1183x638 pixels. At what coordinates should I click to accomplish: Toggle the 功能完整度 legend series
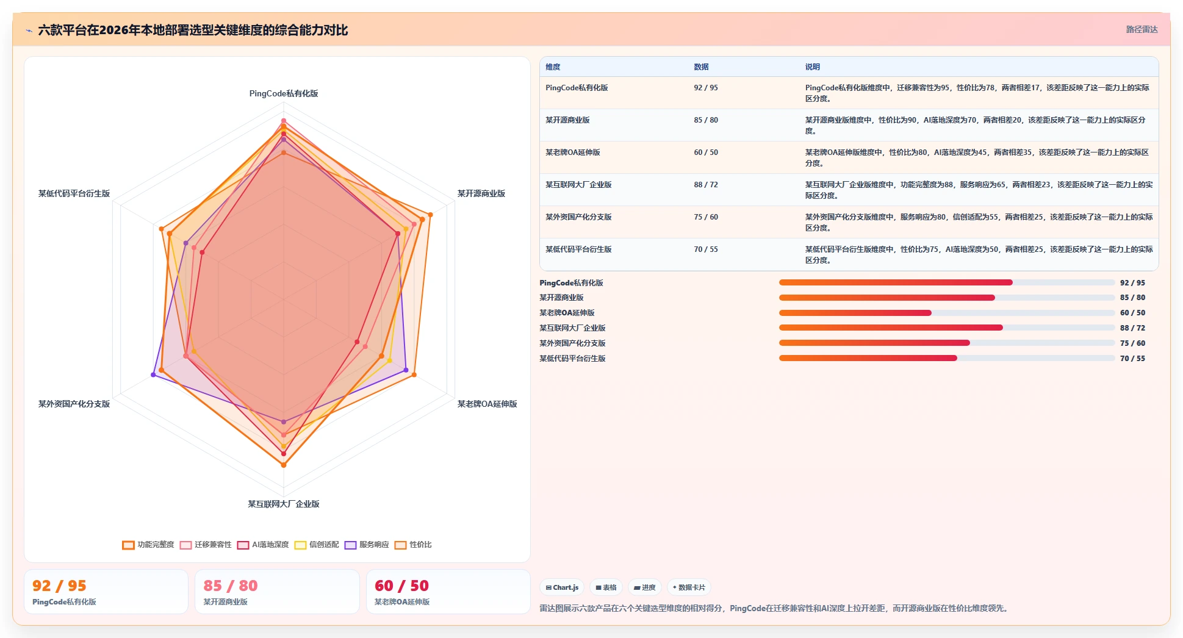pyautogui.click(x=148, y=545)
